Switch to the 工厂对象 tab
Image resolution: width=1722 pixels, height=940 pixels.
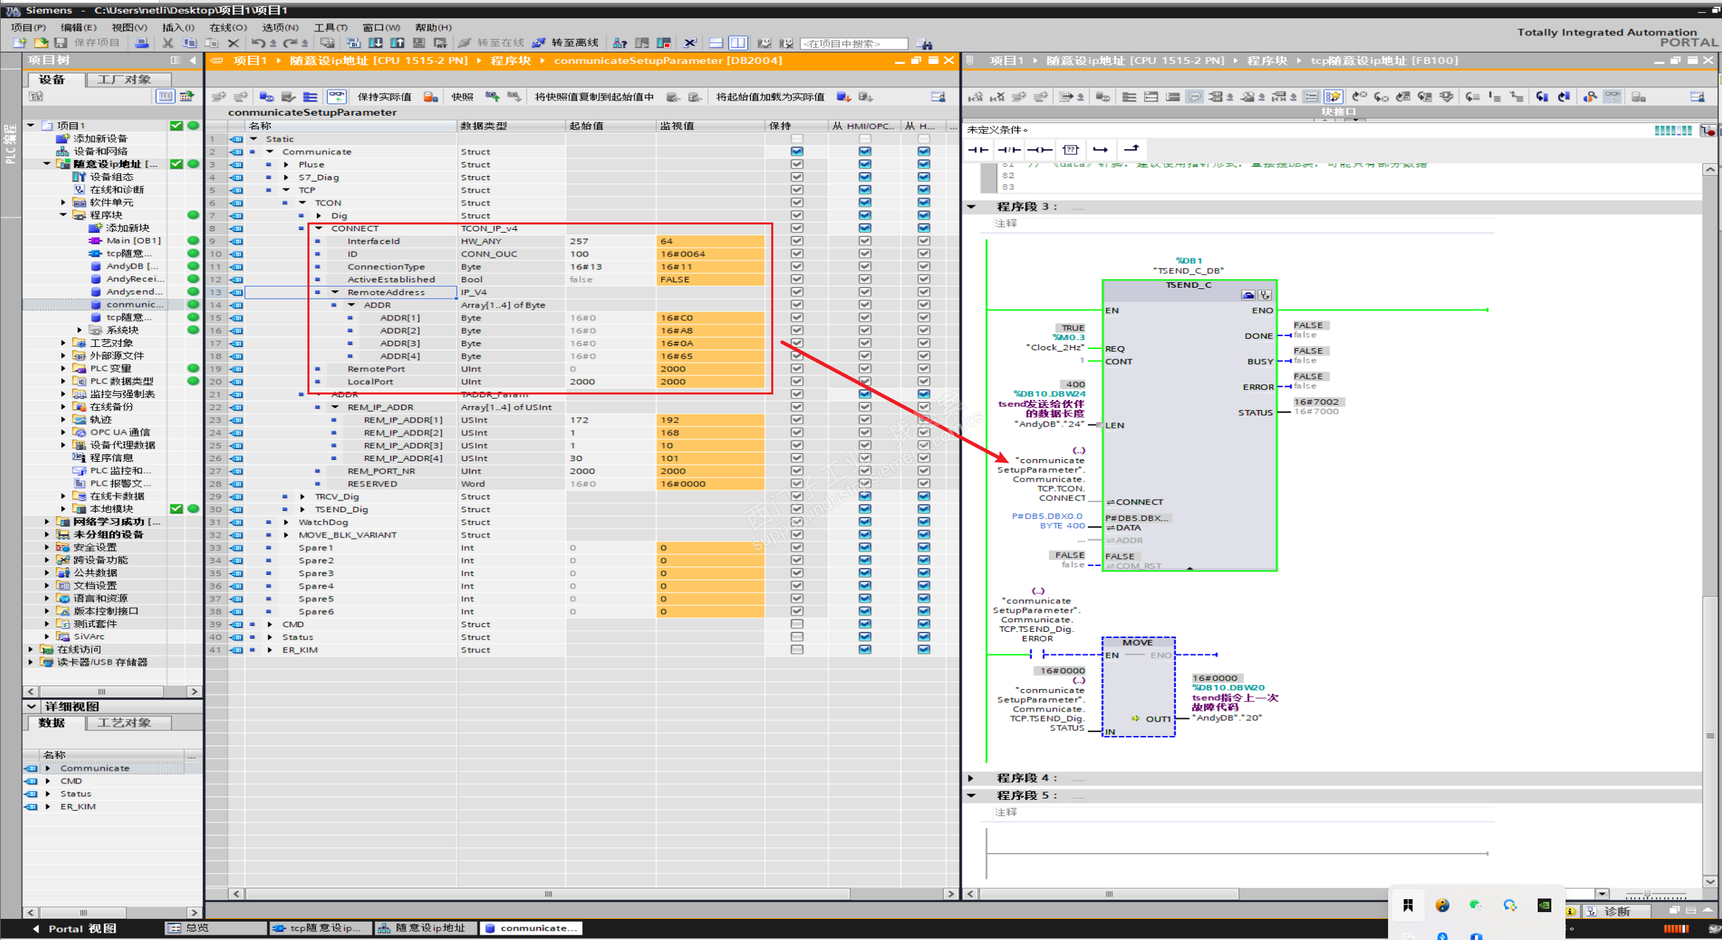124,80
